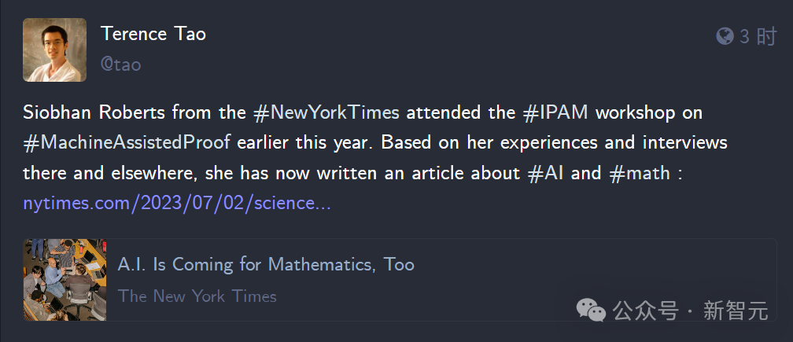Open the #IPAM hashtag
The height and width of the screenshot is (342, 793).
pos(555,112)
